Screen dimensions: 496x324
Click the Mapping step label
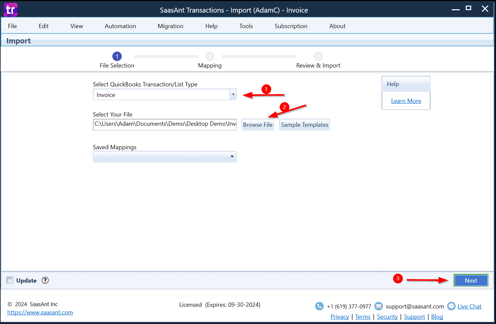[x=210, y=66]
